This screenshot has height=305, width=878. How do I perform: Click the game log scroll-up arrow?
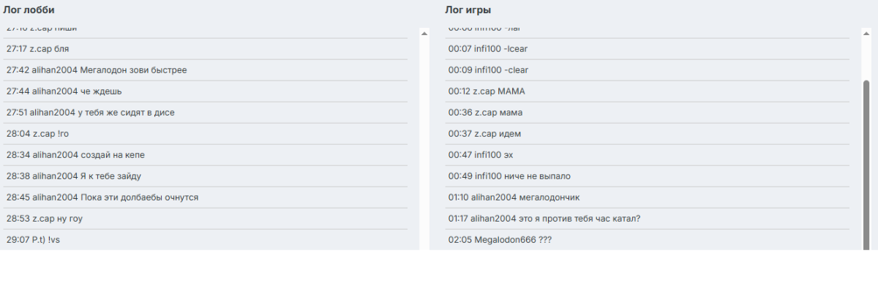[x=866, y=33]
